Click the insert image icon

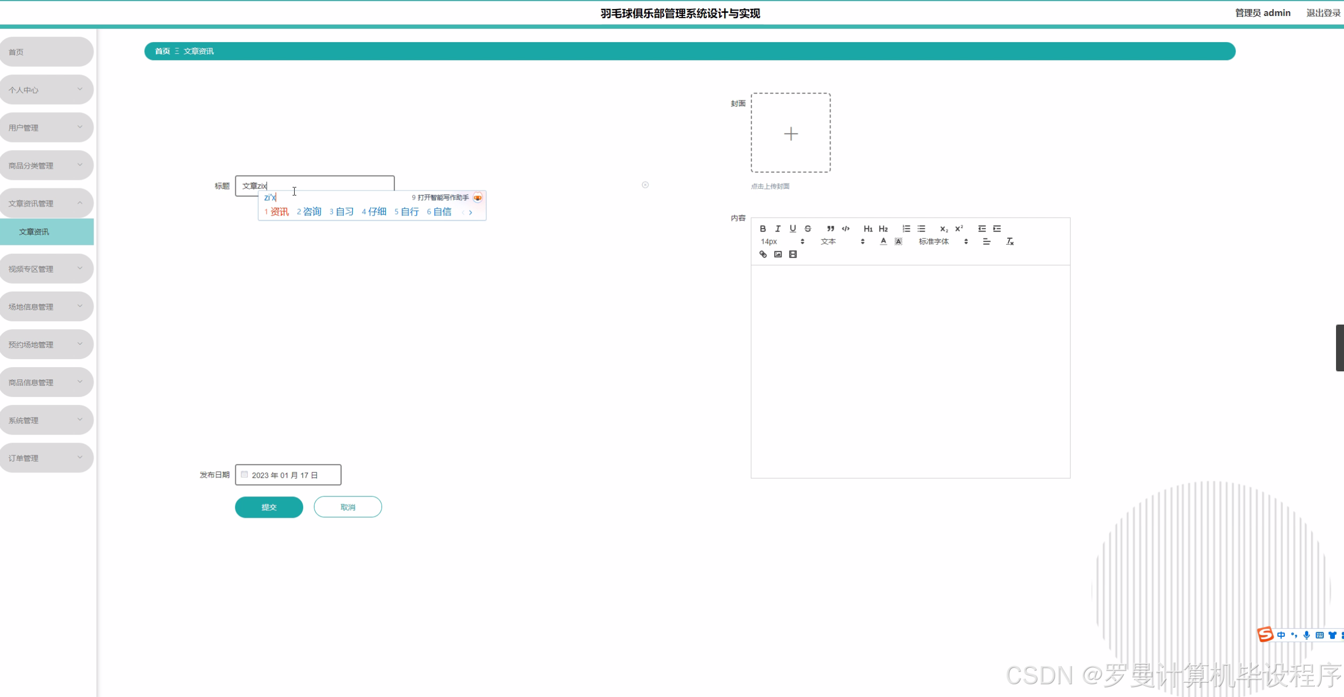tap(777, 254)
